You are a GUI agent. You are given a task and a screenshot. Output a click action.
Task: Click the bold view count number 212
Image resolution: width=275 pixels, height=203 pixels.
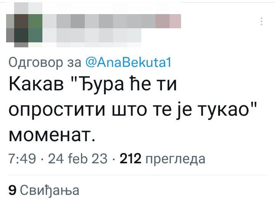[x=131, y=159]
